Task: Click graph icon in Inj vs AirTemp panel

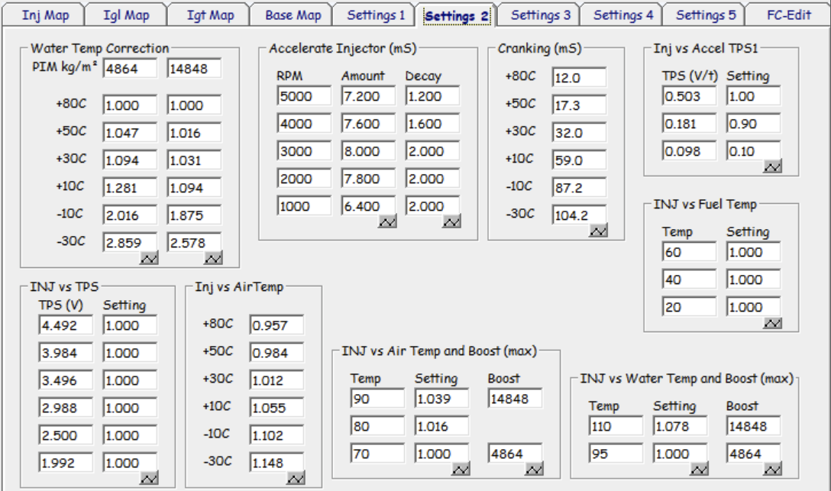Action: [295, 477]
